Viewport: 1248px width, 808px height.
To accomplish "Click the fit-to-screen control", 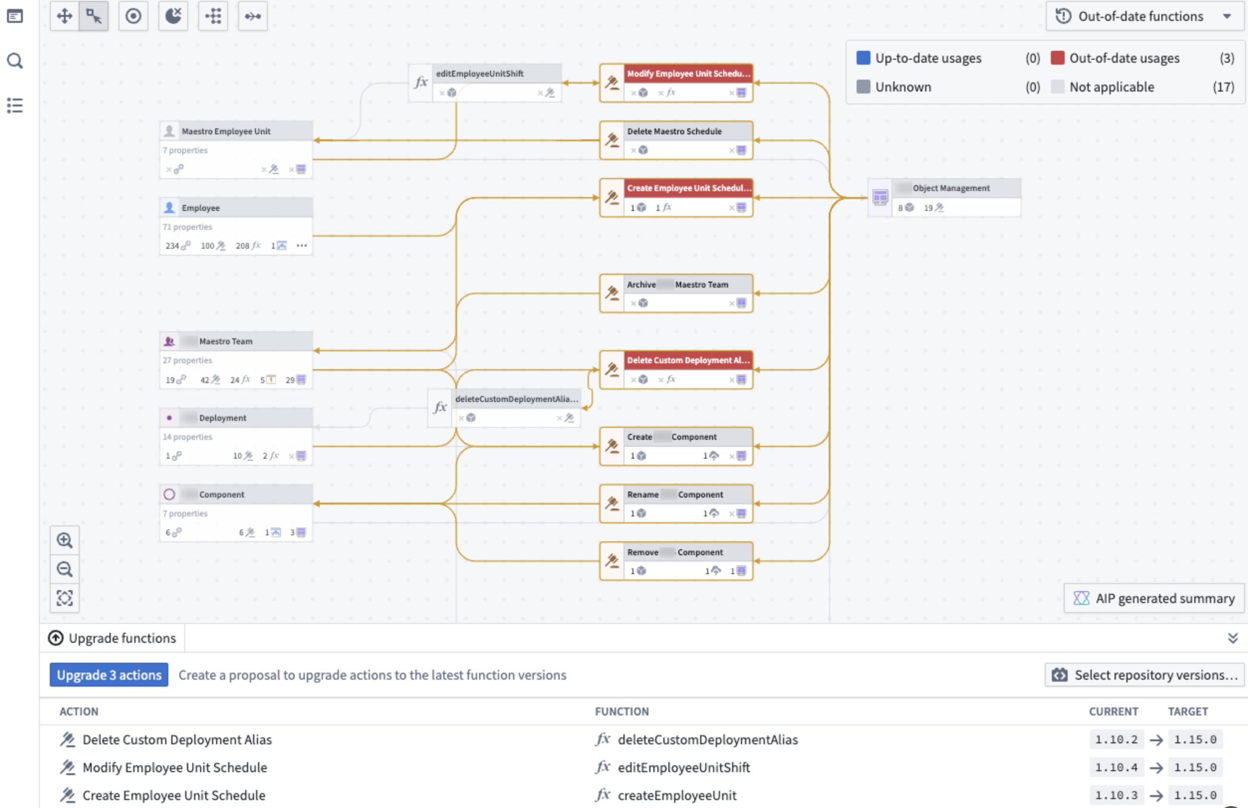I will tap(65, 598).
